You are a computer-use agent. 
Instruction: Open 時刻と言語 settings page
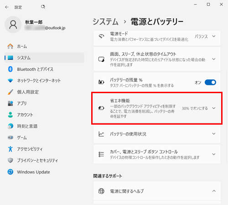pyautogui.click(x=44, y=126)
